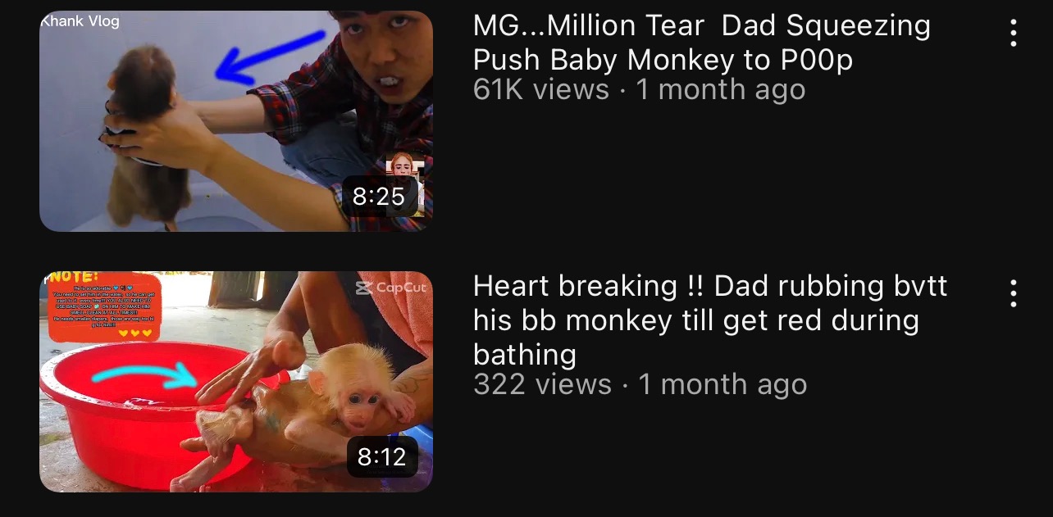Click the 322 views metadata line
The width and height of the screenshot is (1053, 517).
(640, 384)
